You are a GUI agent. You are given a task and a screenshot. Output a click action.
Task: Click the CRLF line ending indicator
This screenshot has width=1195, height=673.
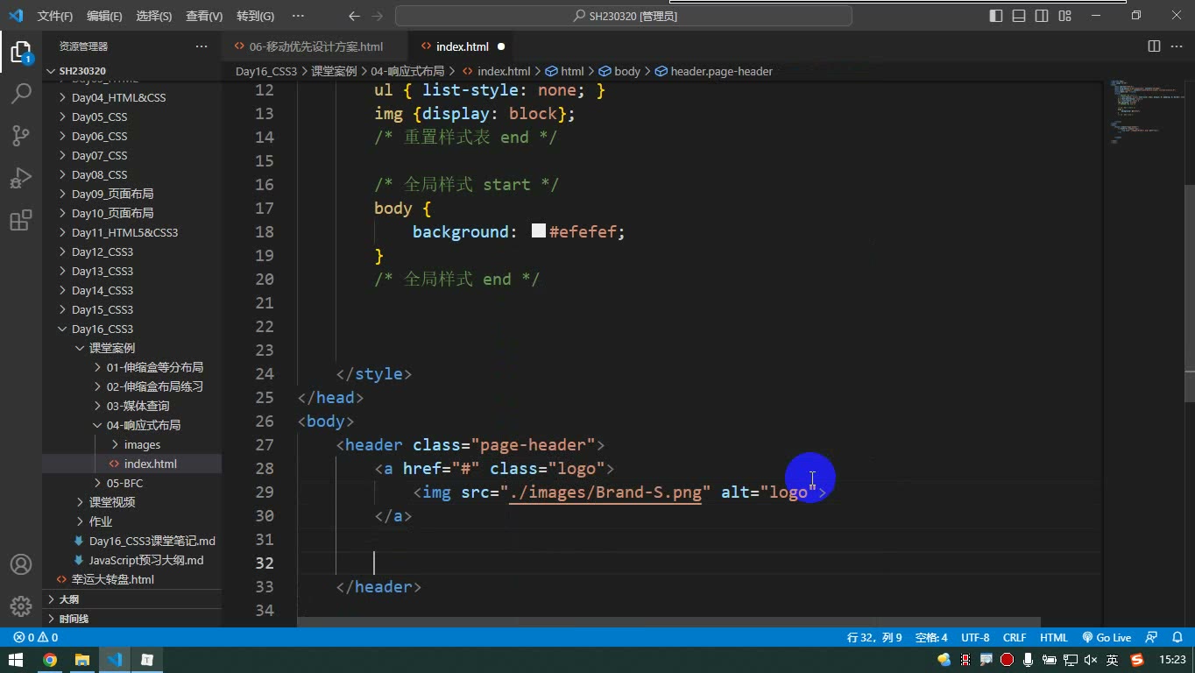[1015, 638]
